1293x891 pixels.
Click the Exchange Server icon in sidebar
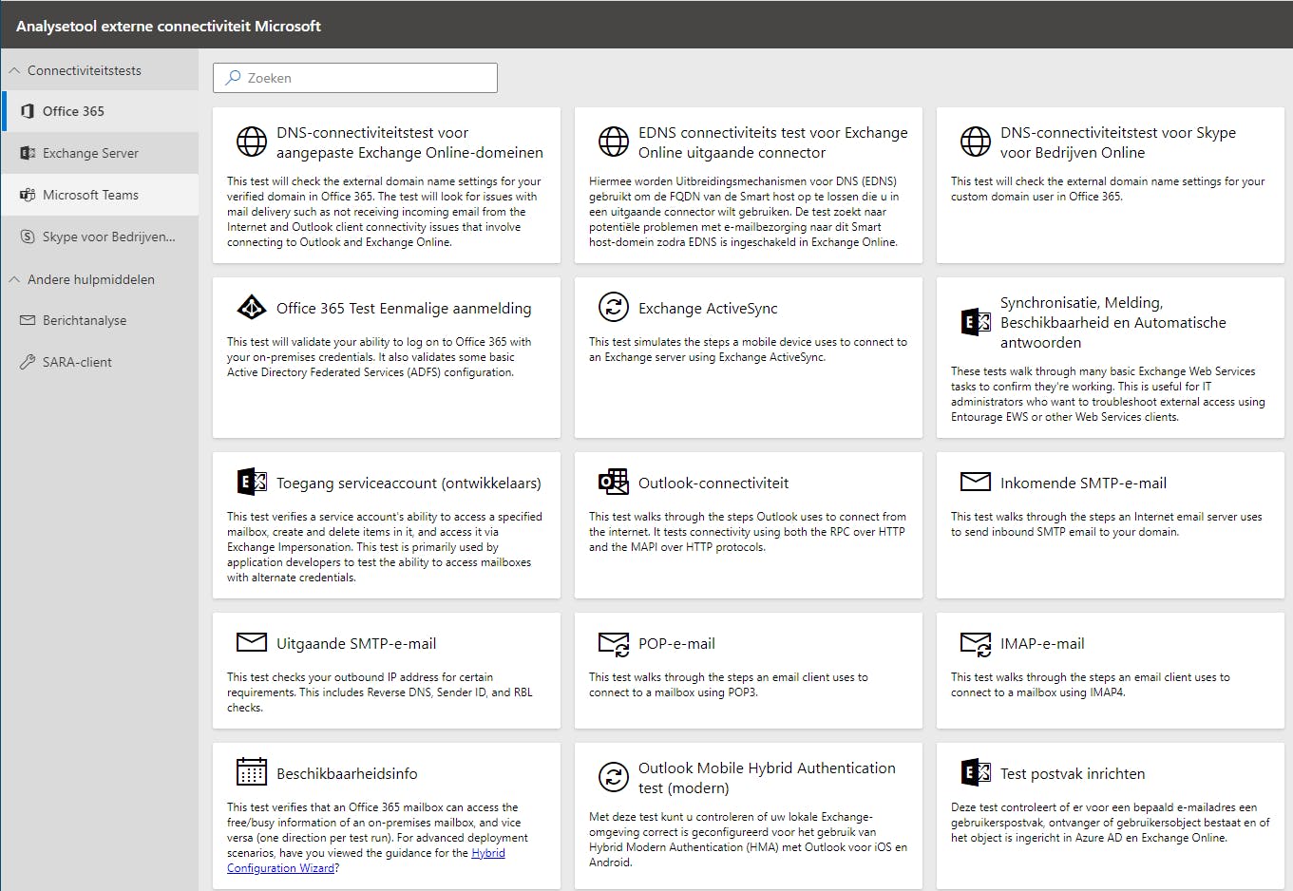tap(28, 153)
